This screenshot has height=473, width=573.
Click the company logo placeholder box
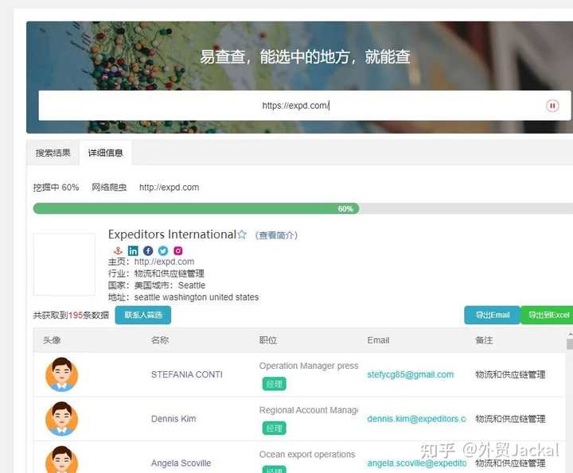(x=64, y=265)
